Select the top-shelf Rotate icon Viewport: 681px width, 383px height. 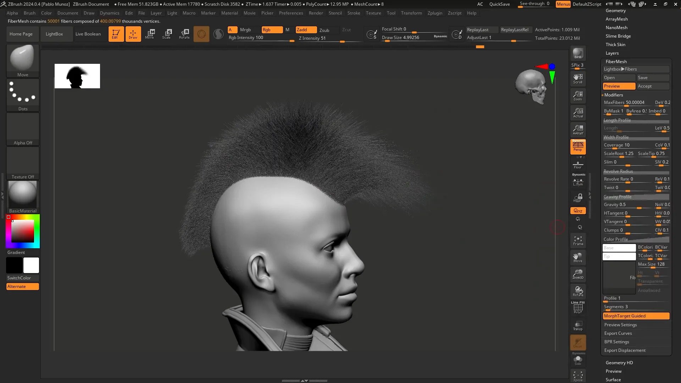(x=184, y=34)
